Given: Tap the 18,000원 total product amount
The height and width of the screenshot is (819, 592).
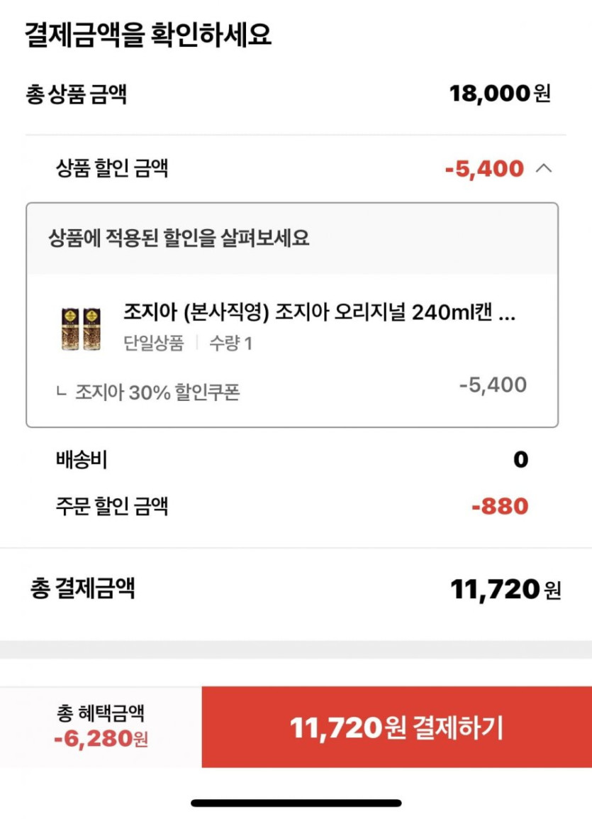Looking at the screenshot, I should click(x=499, y=93).
